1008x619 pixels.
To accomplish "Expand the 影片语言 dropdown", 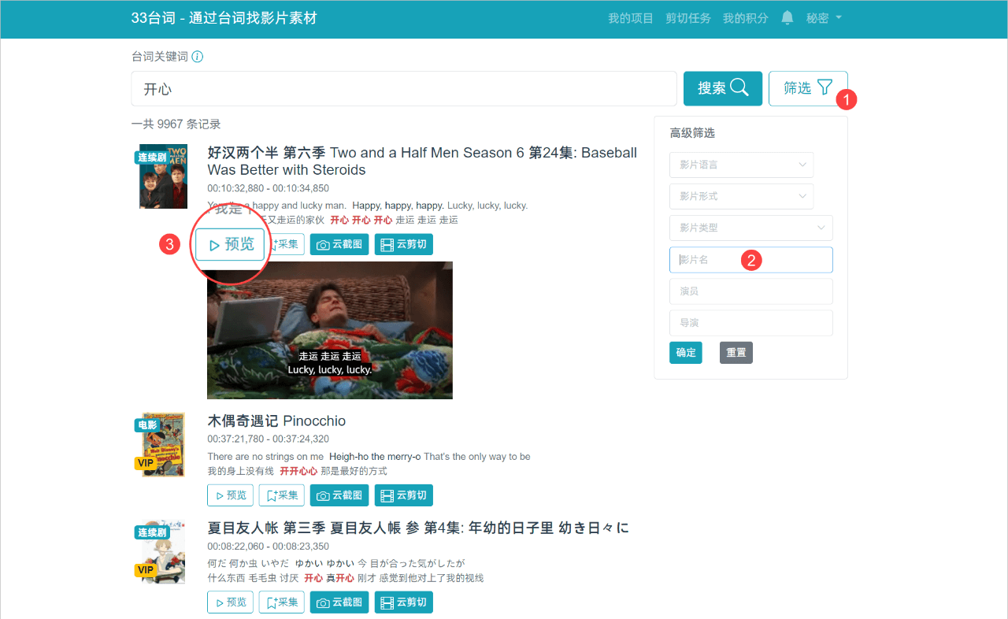I will click(x=741, y=165).
